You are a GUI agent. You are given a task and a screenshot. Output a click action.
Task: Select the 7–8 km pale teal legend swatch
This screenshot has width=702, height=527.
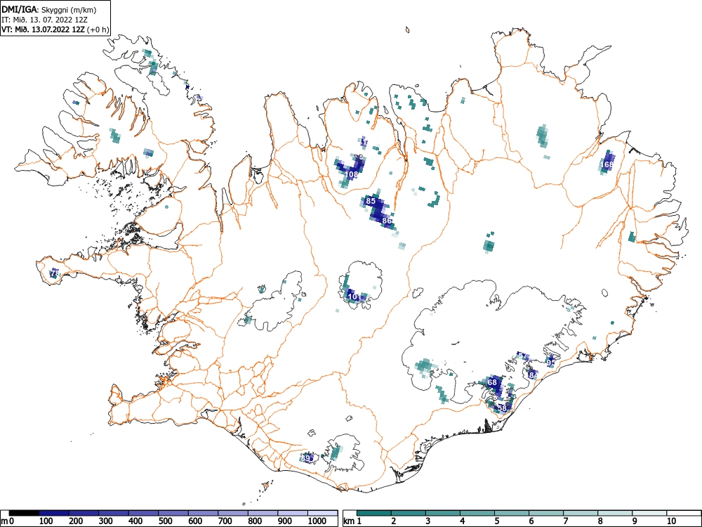tap(581, 513)
